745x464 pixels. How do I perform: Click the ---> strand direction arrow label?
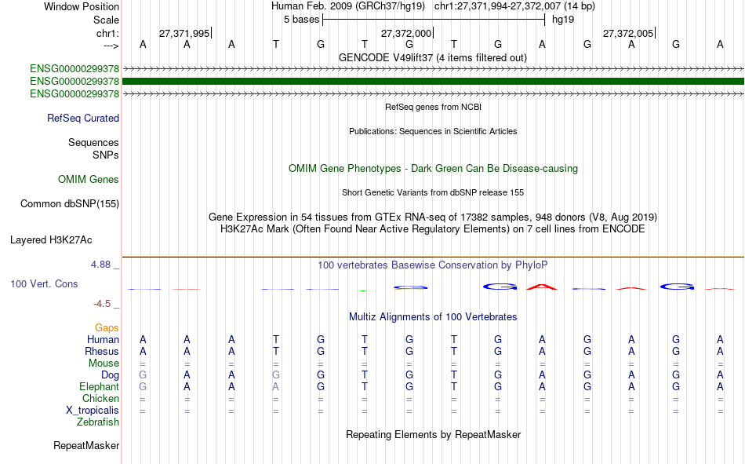(111, 46)
